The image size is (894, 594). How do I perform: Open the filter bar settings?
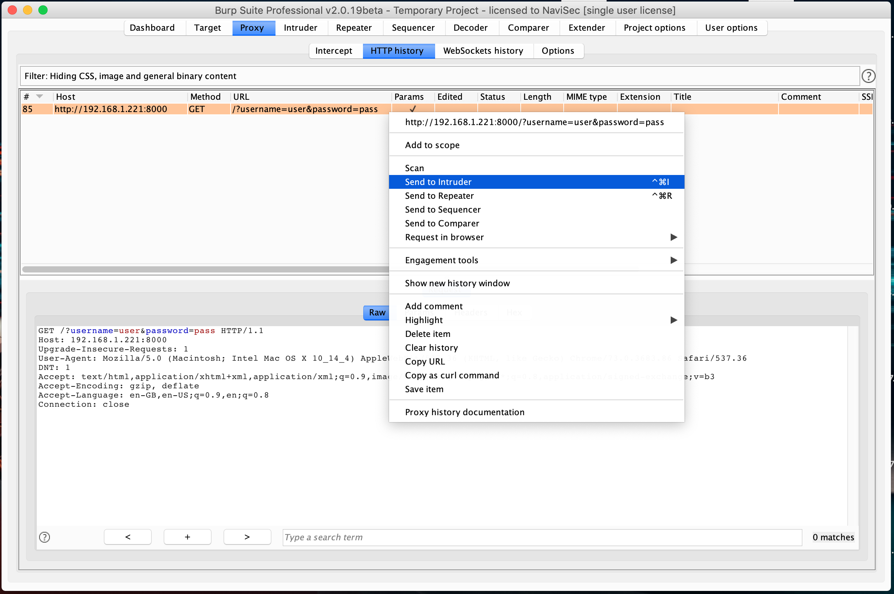[439, 76]
